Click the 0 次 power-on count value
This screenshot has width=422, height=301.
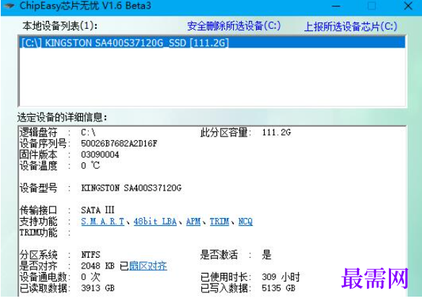pyautogui.click(x=90, y=277)
